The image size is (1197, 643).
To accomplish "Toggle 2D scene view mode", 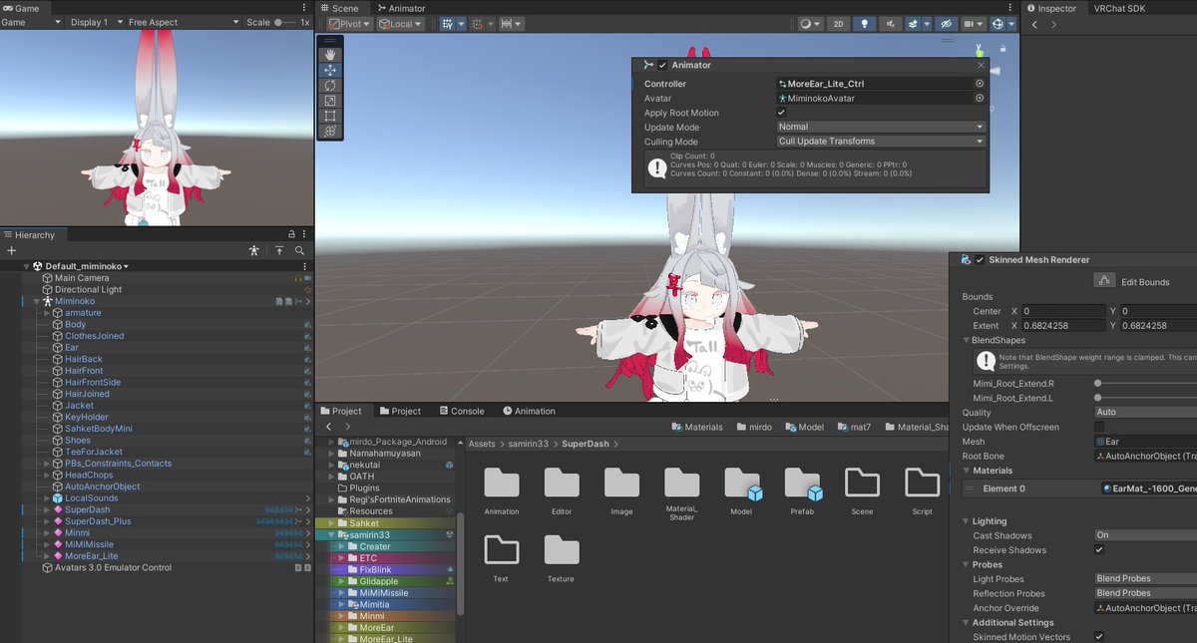I will (x=839, y=24).
